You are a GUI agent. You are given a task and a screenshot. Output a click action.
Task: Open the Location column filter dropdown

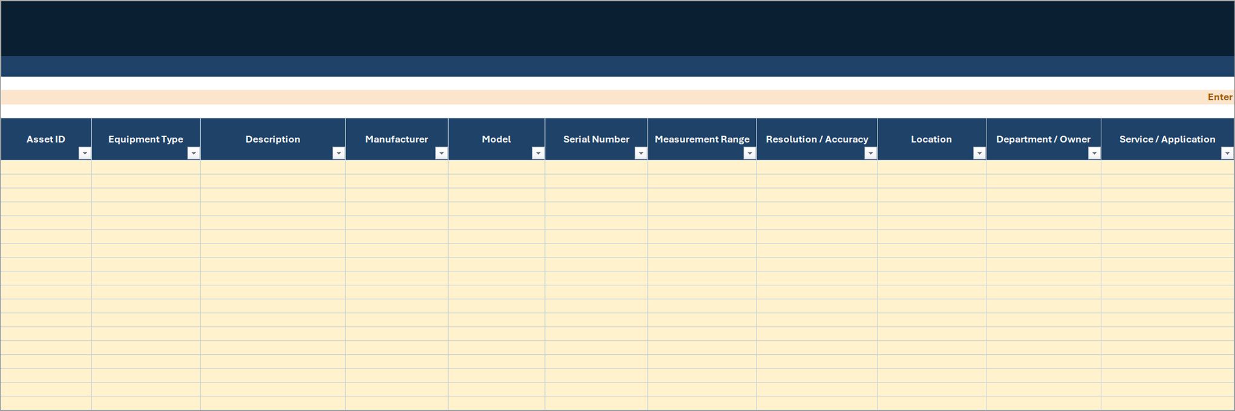pyautogui.click(x=980, y=154)
